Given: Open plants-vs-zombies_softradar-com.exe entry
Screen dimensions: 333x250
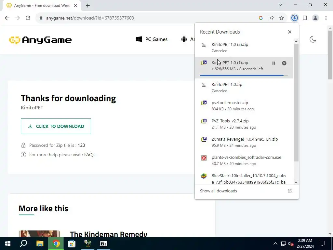Looking at the screenshot, I should pos(244,160).
